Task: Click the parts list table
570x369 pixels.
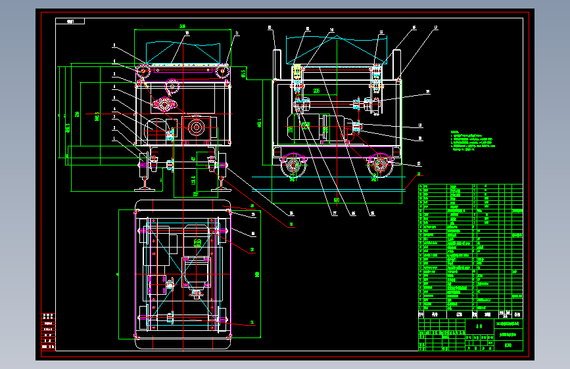Action: [470, 251]
